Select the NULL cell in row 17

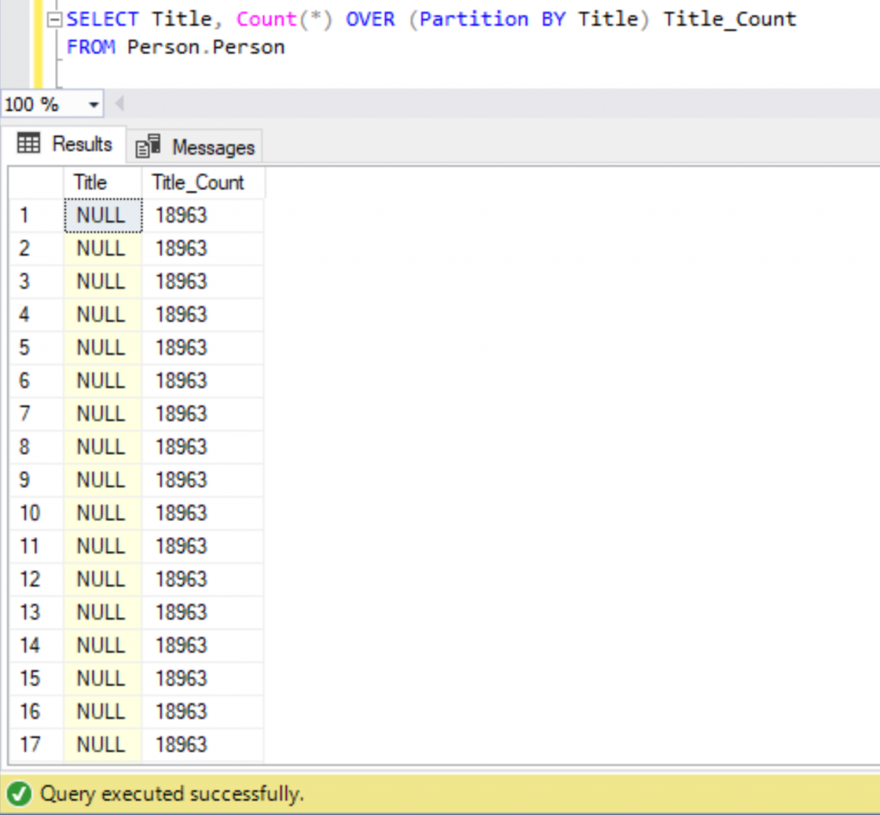(x=103, y=745)
